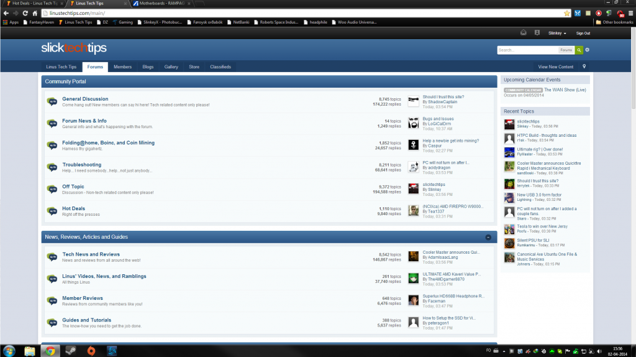Switch to the Linus Tech Tips nav tab
Screen dimensions: 636x357
(61, 67)
